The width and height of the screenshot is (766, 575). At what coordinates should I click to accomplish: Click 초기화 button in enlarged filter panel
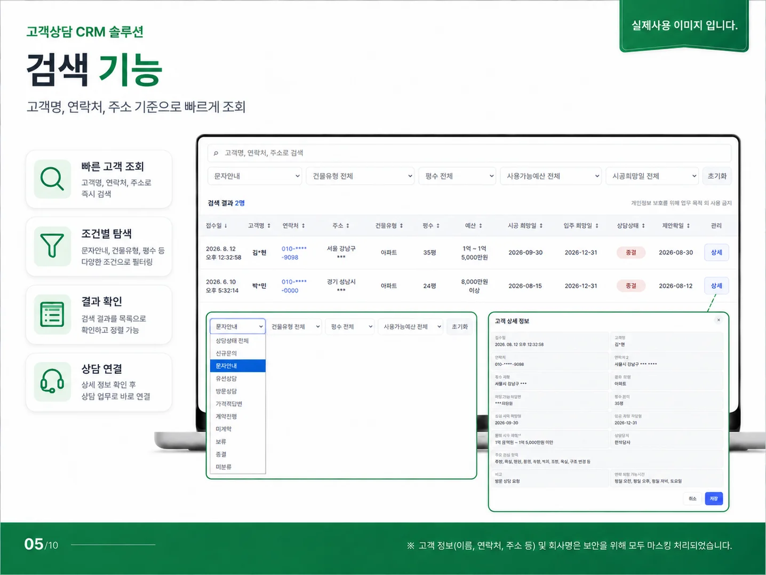[460, 327]
